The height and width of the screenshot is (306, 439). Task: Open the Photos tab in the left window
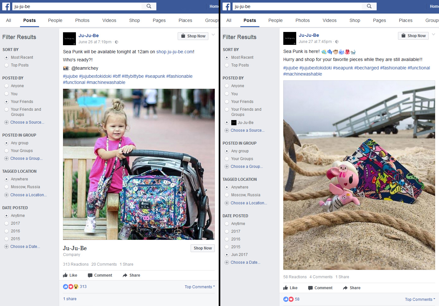[x=82, y=20]
